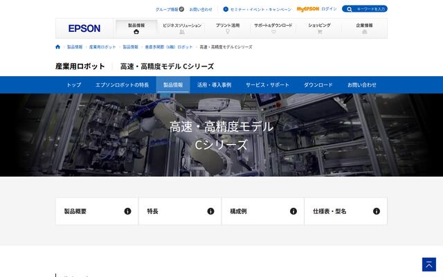Open the ショッピング main menu

click(319, 28)
